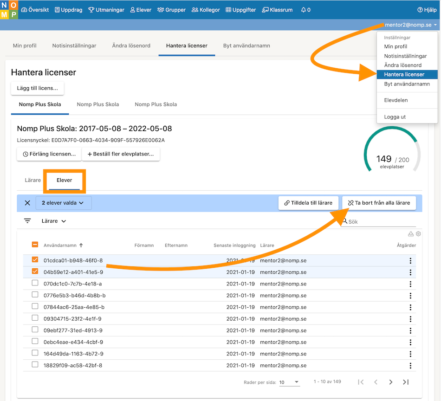Open actions menu for 07844ac6-25aa-4e85-b

[x=410, y=307]
